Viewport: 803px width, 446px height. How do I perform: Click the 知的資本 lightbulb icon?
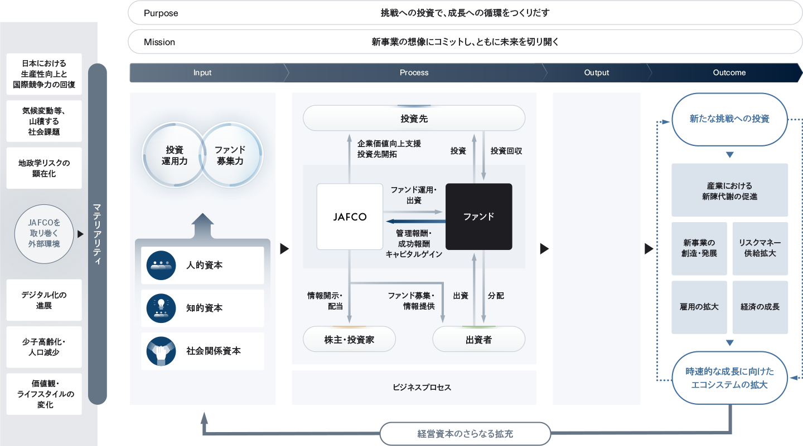point(161,308)
